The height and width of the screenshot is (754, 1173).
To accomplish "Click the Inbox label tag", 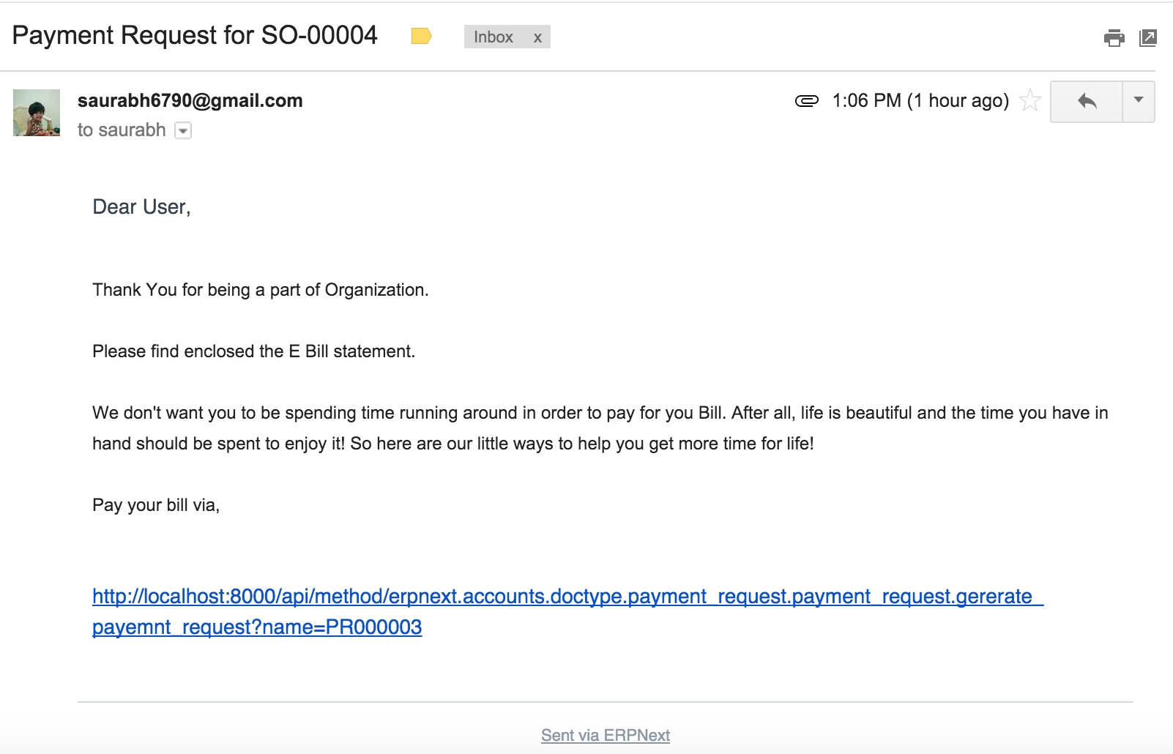I will click(x=493, y=37).
